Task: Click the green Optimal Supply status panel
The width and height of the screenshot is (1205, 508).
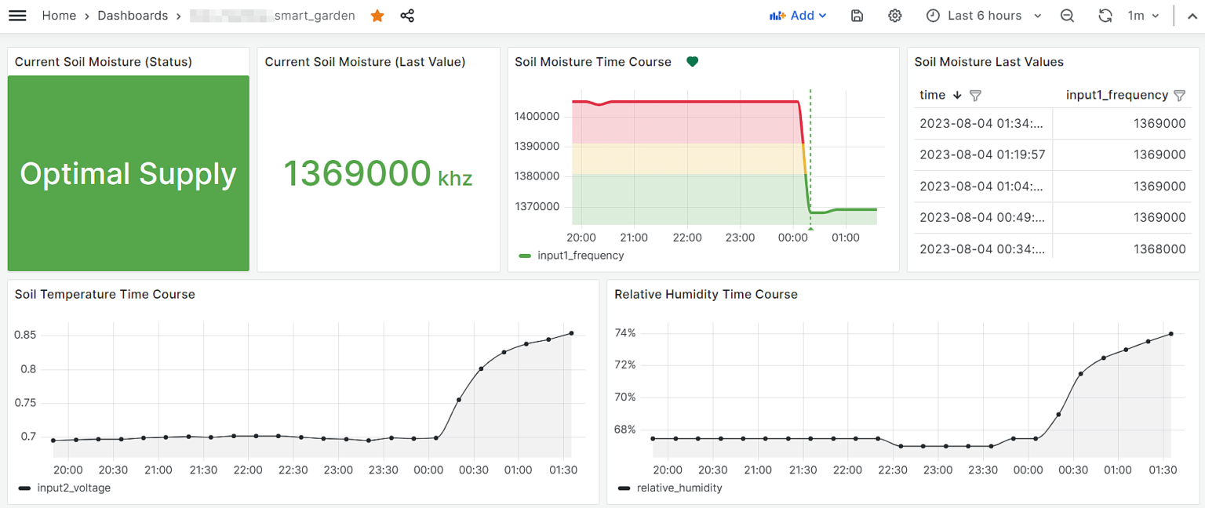Action: pos(128,172)
